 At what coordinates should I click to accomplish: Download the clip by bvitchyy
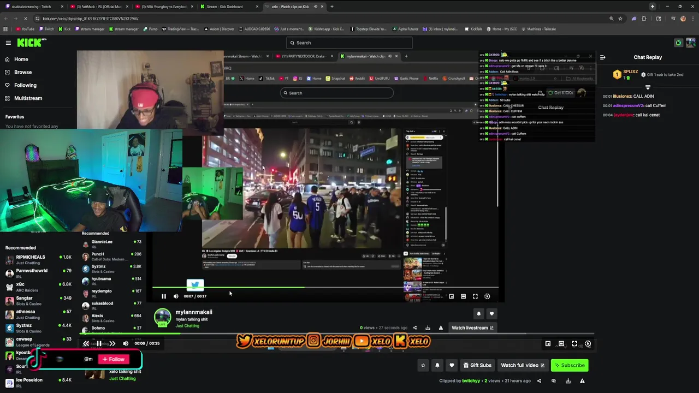point(568,381)
